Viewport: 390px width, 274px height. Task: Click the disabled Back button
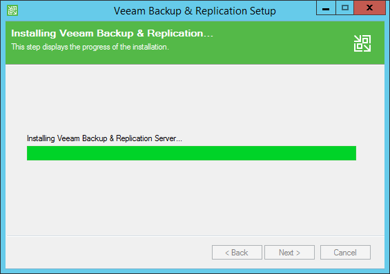pyautogui.click(x=237, y=253)
